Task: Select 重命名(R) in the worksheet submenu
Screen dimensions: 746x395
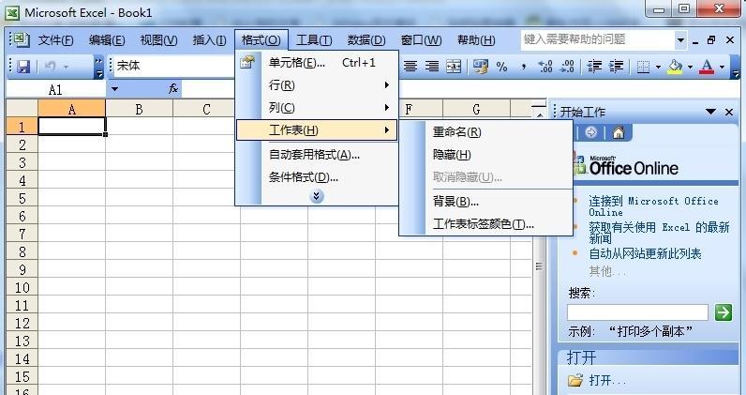Action: (x=485, y=132)
